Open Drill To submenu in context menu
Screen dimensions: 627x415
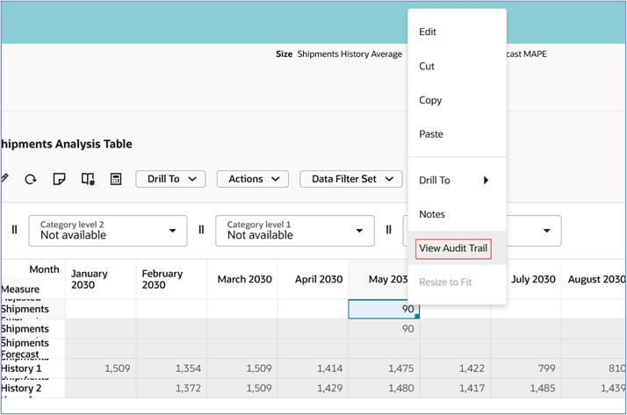(x=457, y=180)
